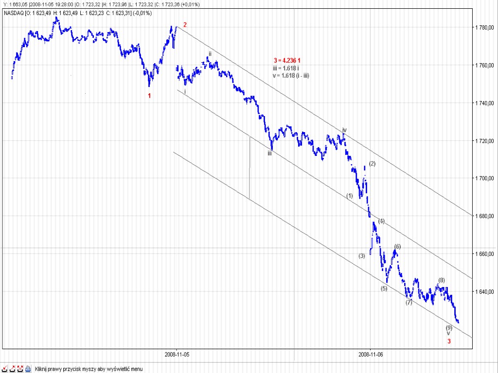Click the wave label 'ii' near 1 760
The height and width of the screenshot is (373, 498).
coord(210,54)
